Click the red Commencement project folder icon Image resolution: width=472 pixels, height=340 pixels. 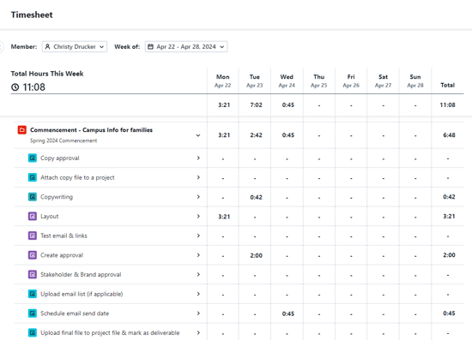click(22, 130)
